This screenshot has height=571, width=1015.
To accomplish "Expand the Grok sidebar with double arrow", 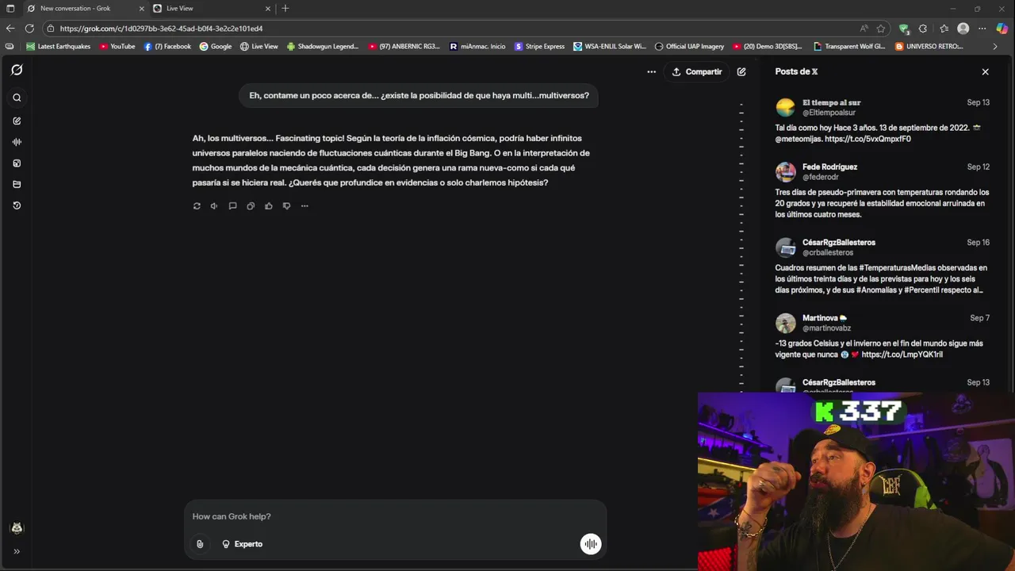I will tap(17, 551).
